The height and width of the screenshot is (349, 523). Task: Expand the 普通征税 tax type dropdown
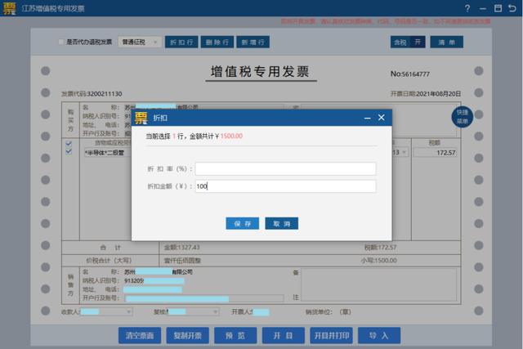(139, 42)
